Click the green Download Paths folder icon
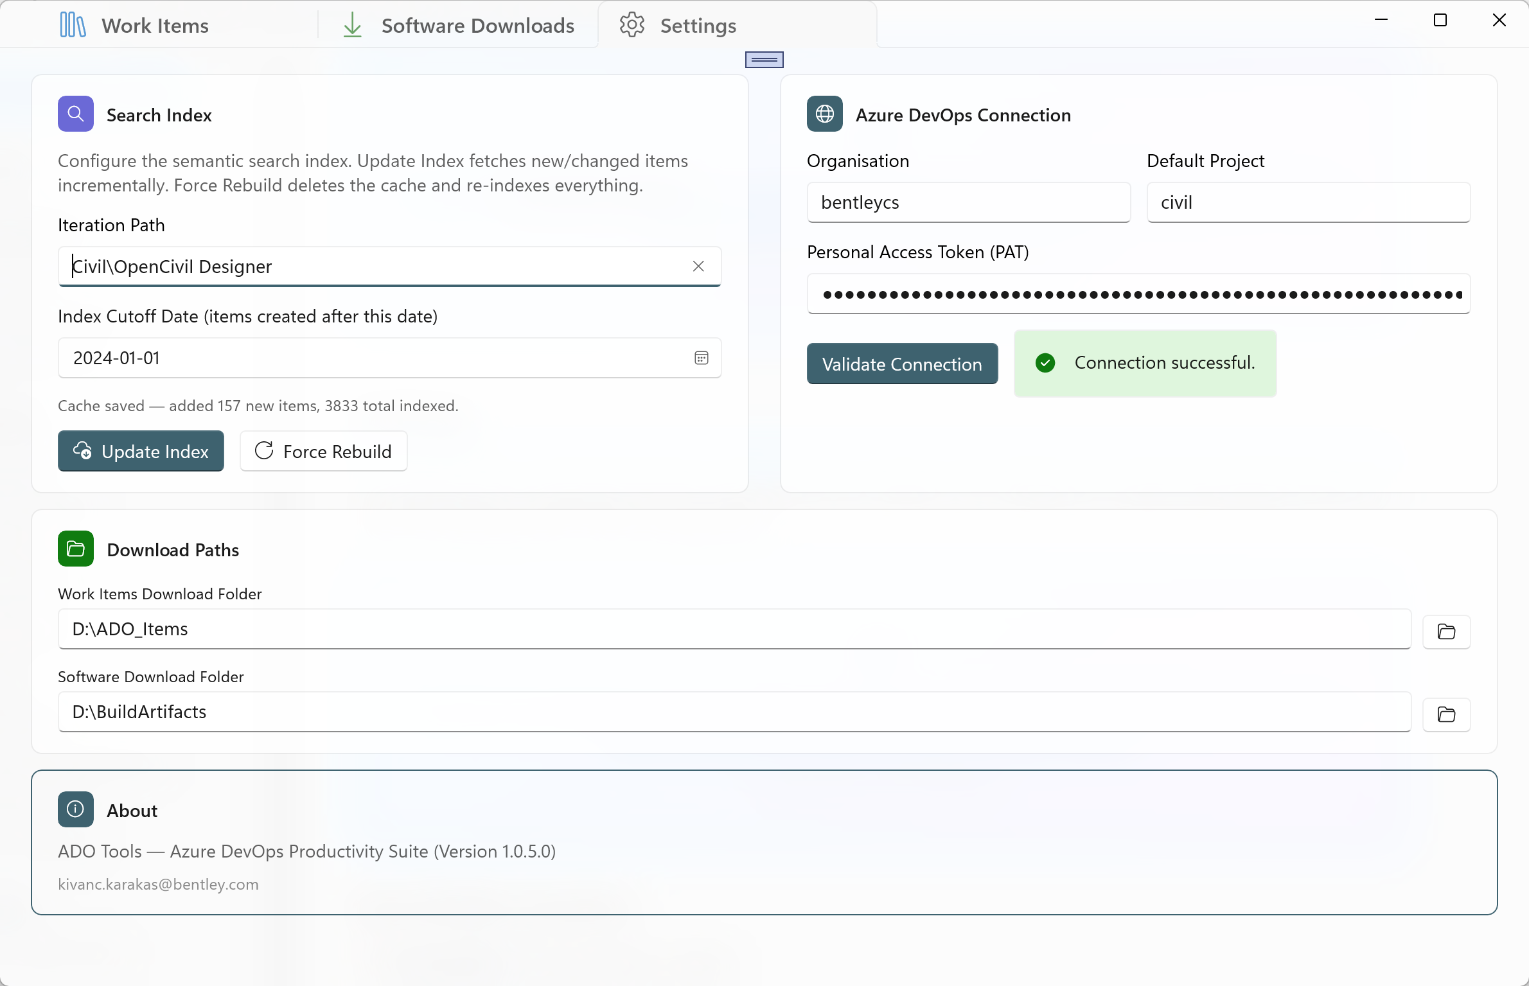The width and height of the screenshot is (1529, 986). 76,549
